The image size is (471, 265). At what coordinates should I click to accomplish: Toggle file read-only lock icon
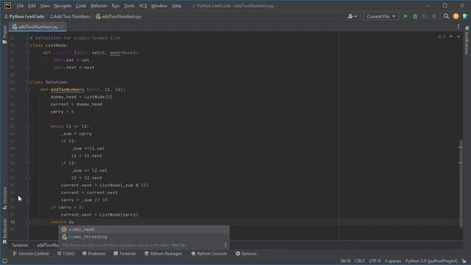coord(464,261)
